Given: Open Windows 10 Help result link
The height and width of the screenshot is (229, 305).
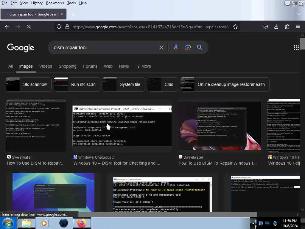Looking at the screenshot, I should [x=284, y=163].
